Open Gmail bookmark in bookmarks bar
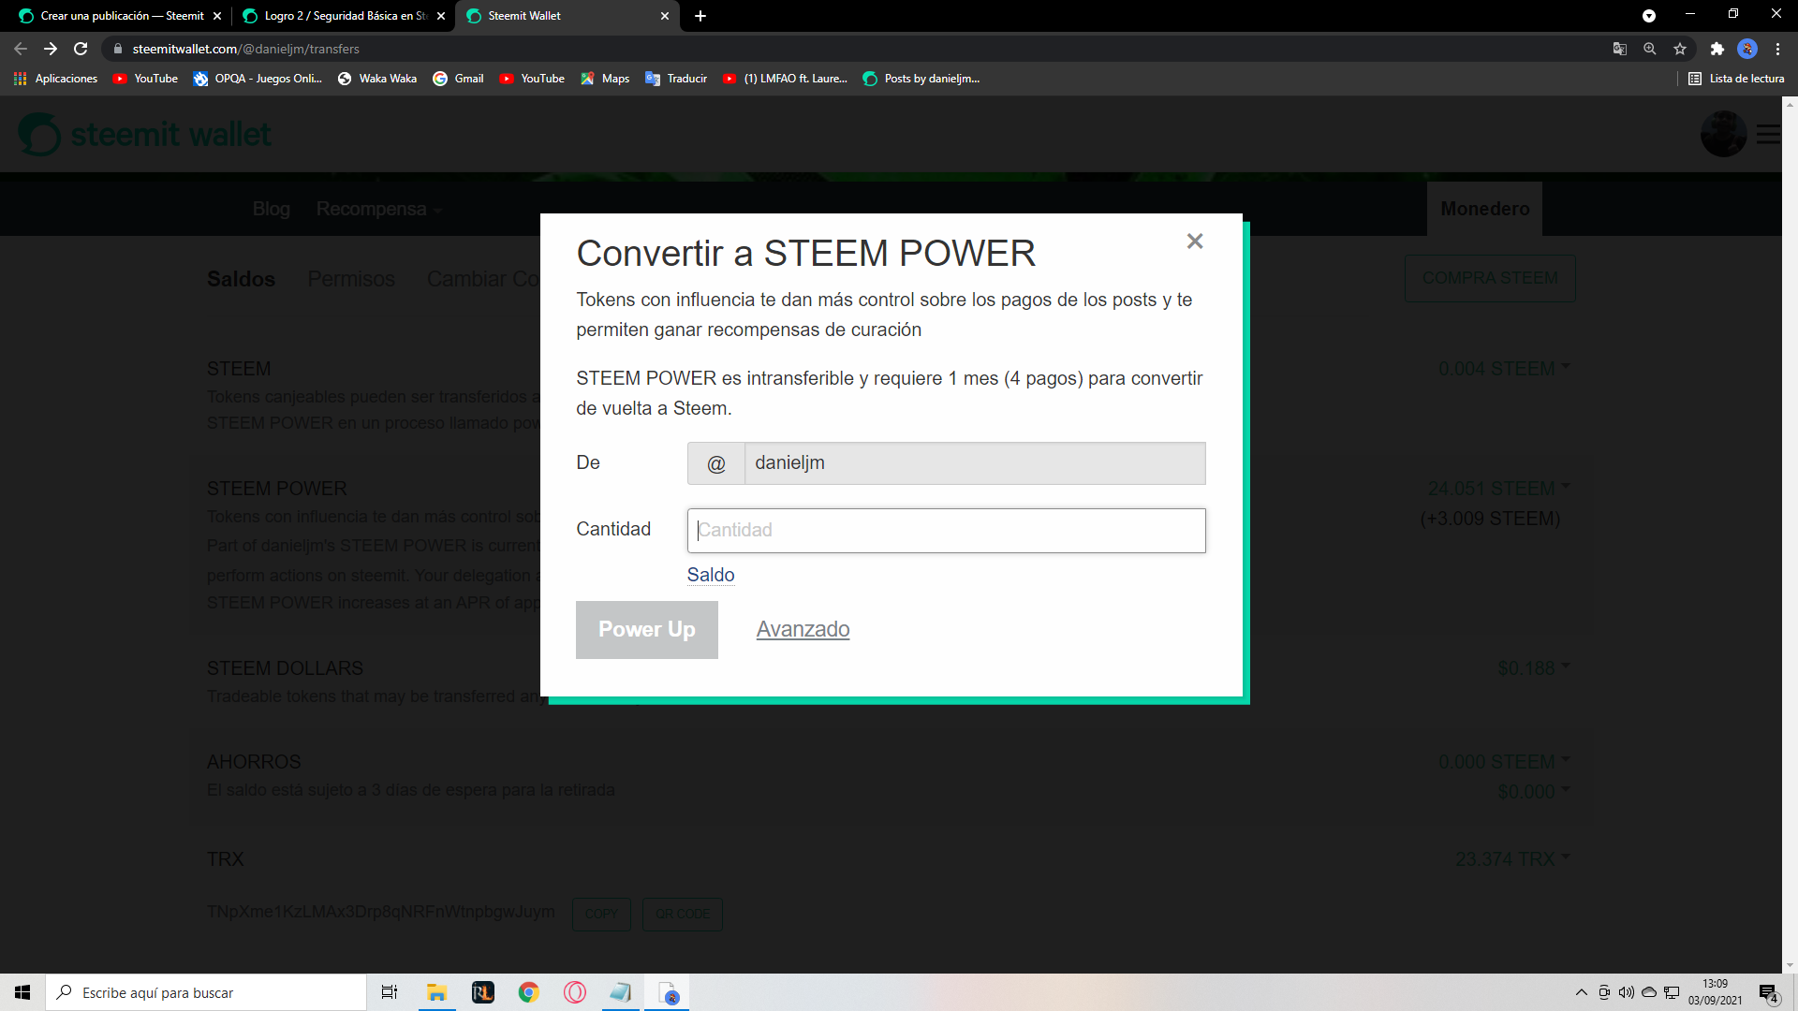The width and height of the screenshot is (1798, 1011). (x=458, y=79)
